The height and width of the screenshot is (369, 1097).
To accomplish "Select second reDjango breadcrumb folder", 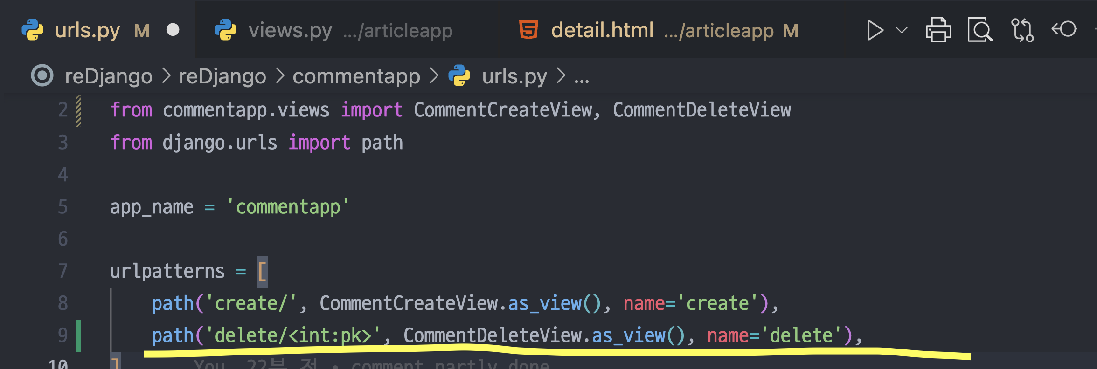I will tap(222, 76).
